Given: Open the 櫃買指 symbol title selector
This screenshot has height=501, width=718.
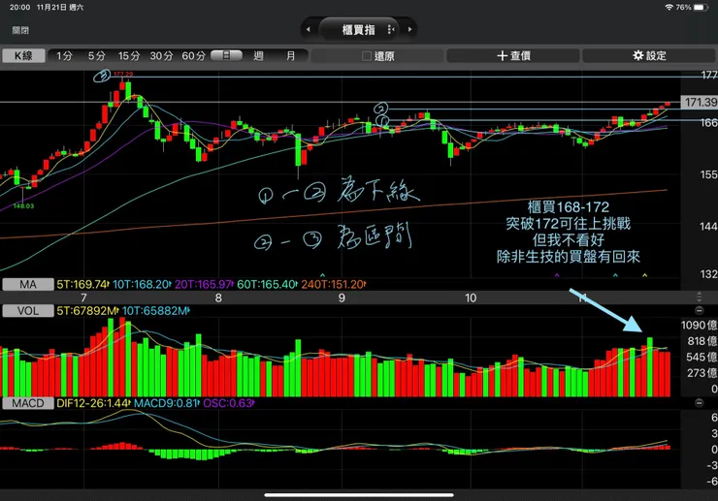Looking at the screenshot, I should pyautogui.click(x=359, y=30).
